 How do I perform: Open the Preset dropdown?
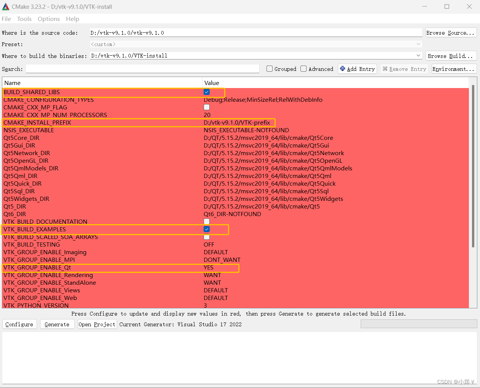coord(418,44)
